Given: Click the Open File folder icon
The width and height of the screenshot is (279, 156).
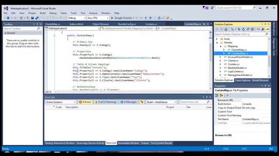Looking at the screenshot, I should tap(28, 18).
